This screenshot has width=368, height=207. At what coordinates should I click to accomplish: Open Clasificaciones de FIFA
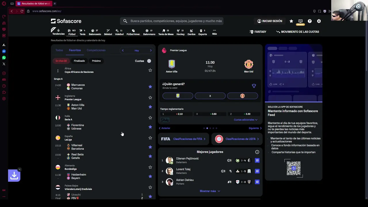tap(183, 139)
